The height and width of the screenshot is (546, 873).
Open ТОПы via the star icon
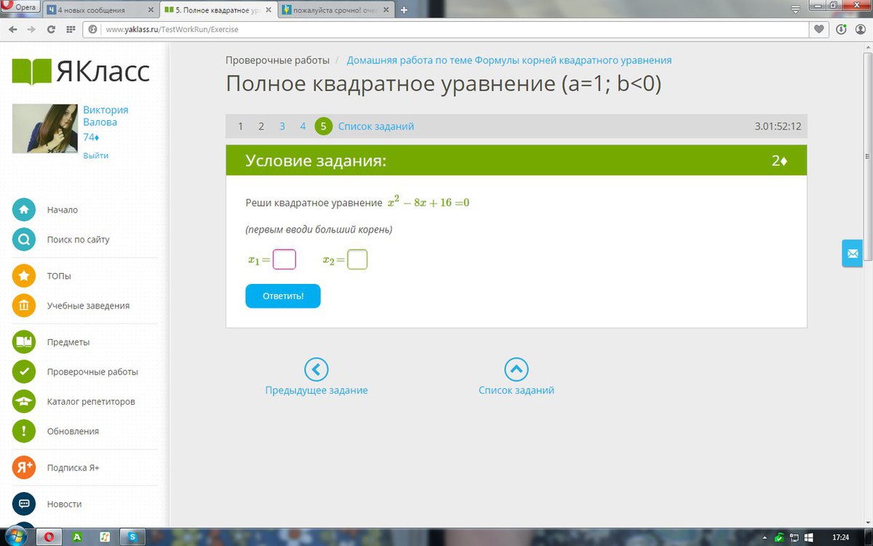[x=23, y=276]
